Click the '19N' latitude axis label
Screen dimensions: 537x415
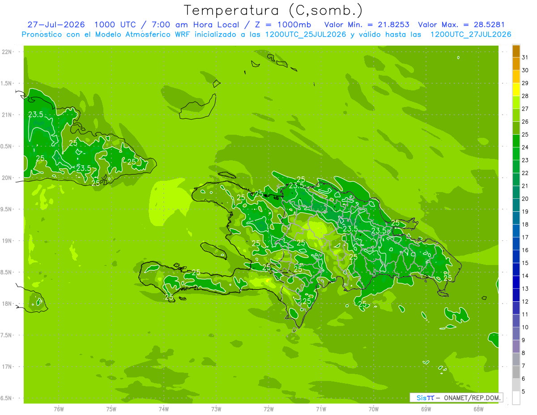click(7, 241)
